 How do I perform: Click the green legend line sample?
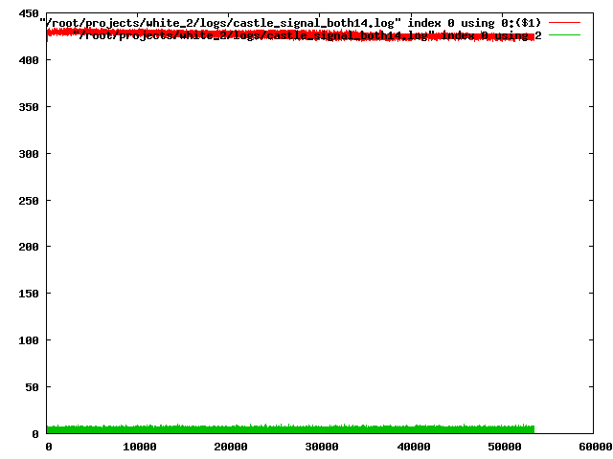564,35
